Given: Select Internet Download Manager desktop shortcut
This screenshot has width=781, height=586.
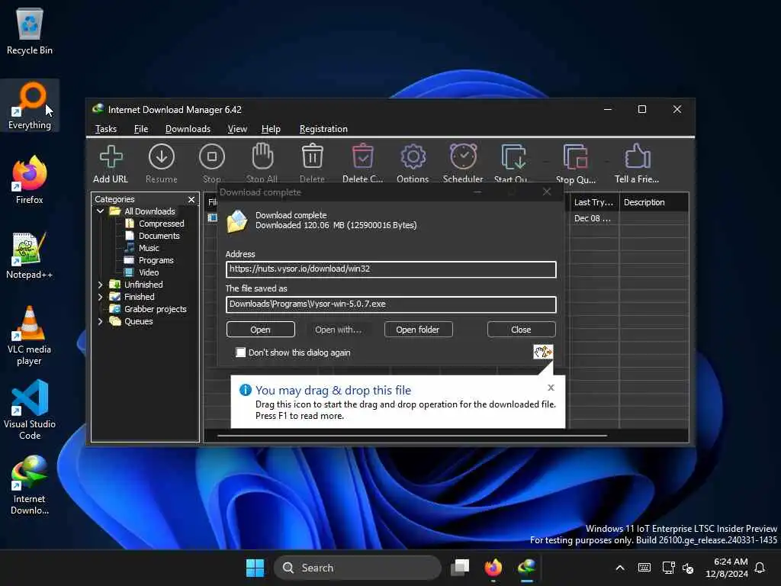Looking at the screenshot, I should click(x=30, y=485).
